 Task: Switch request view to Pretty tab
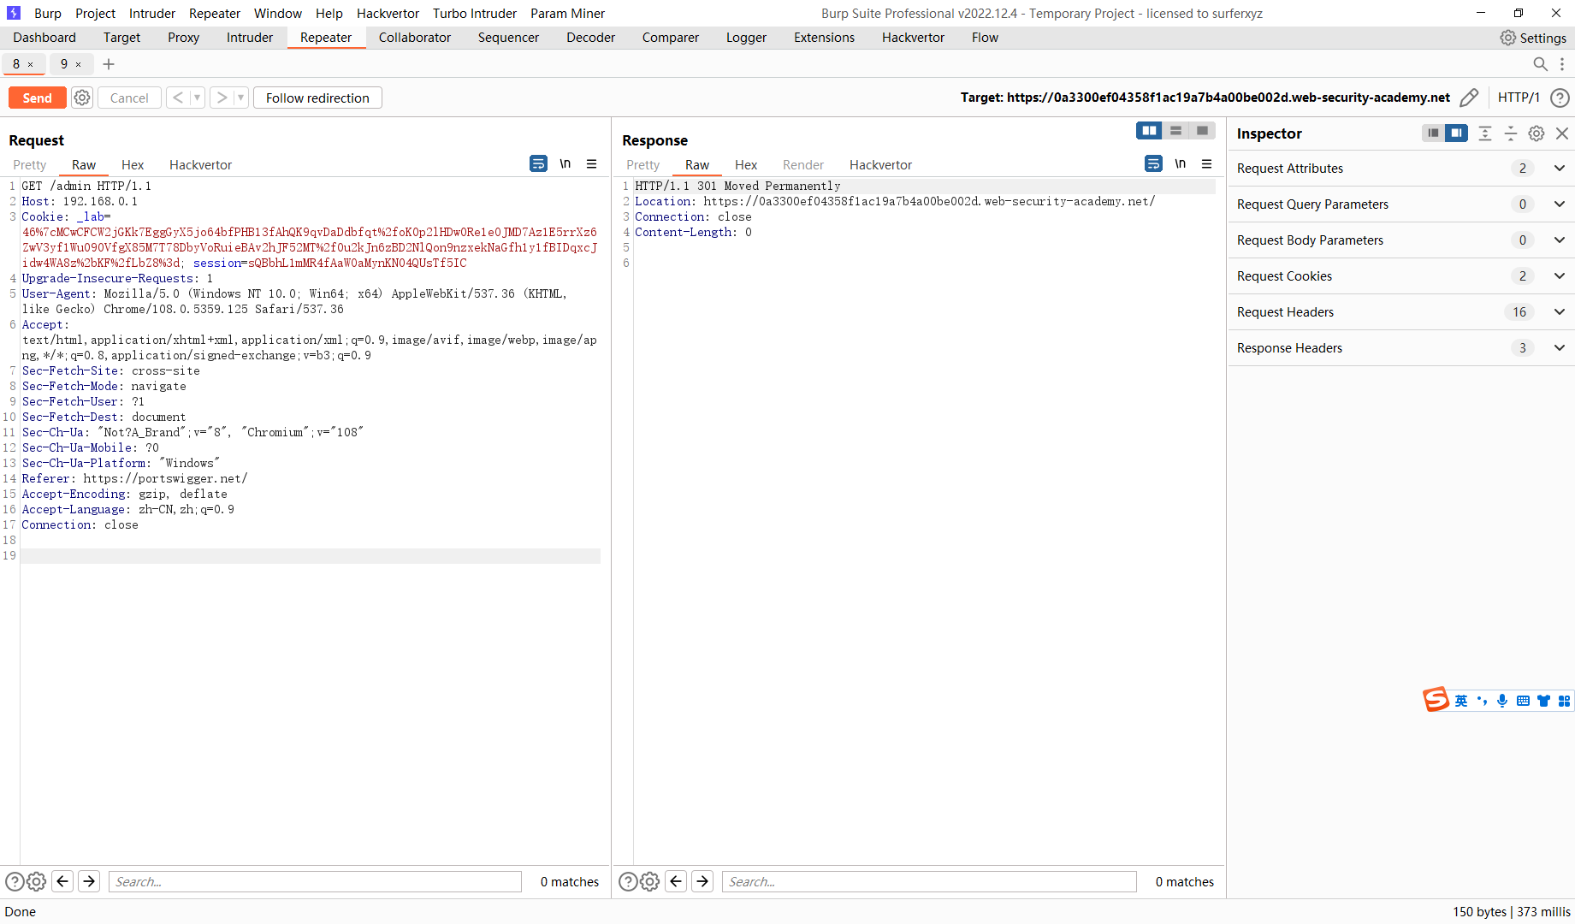point(30,165)
